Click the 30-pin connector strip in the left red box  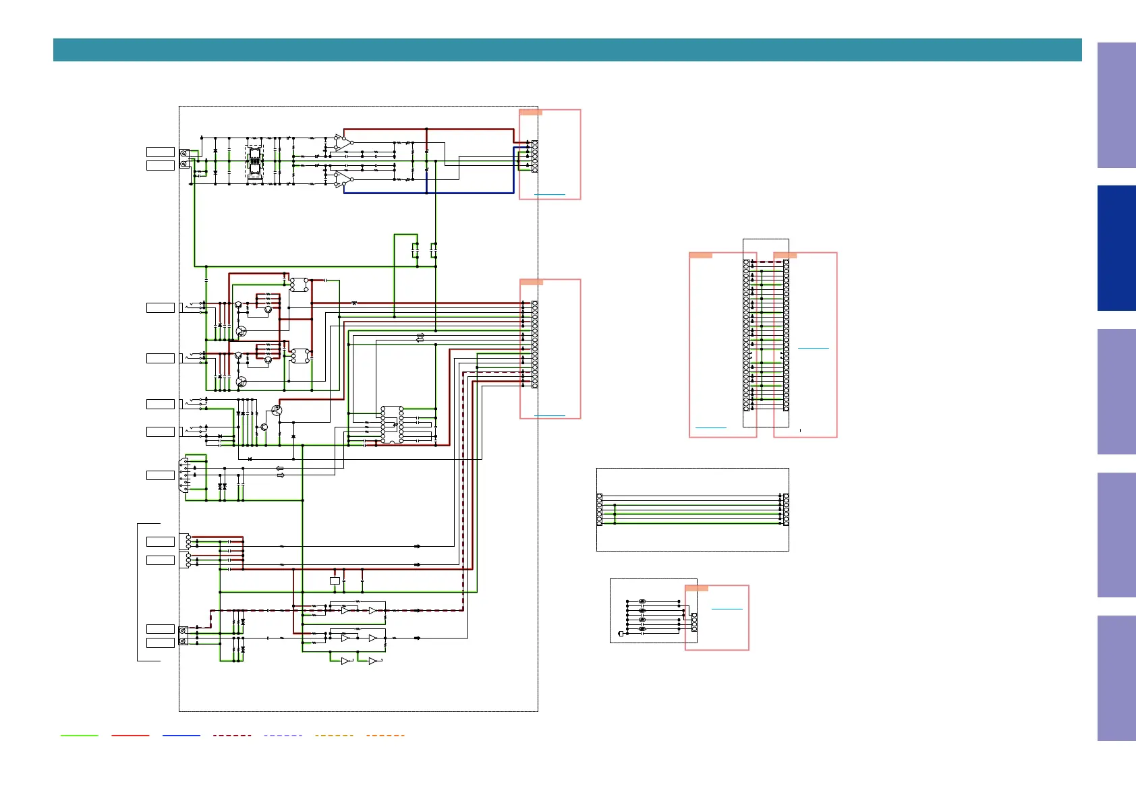tap(746, 336)
